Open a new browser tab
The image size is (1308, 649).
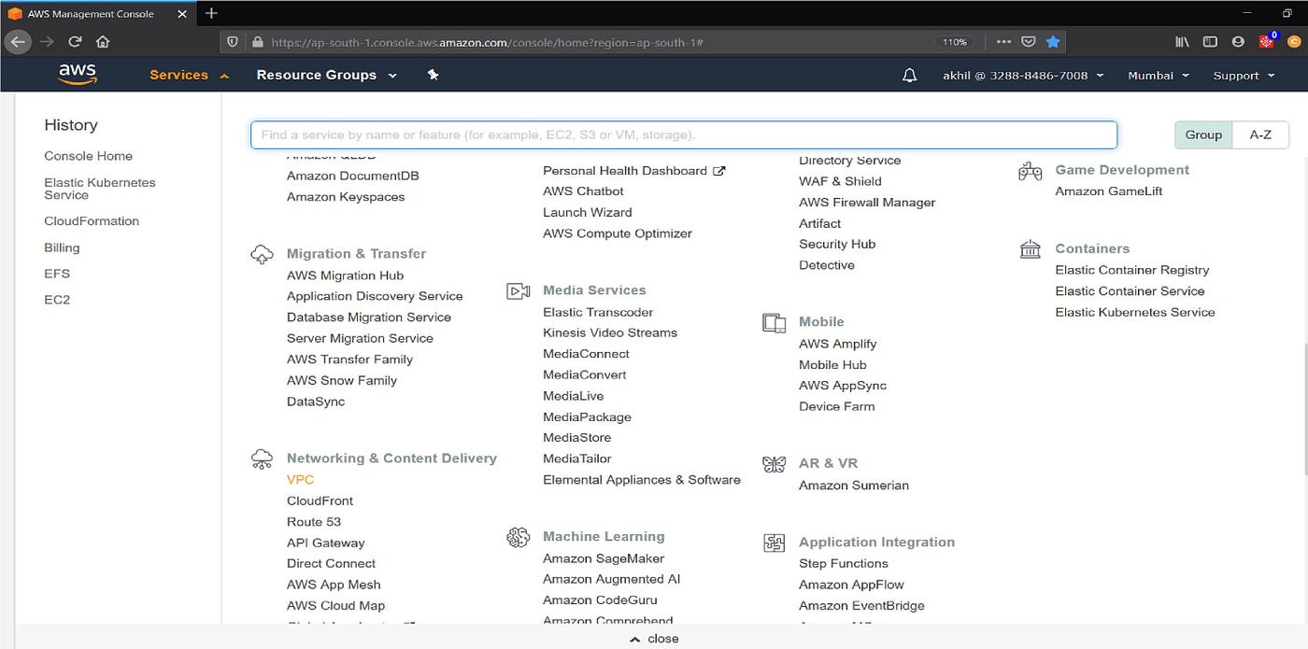pos(211,13)
